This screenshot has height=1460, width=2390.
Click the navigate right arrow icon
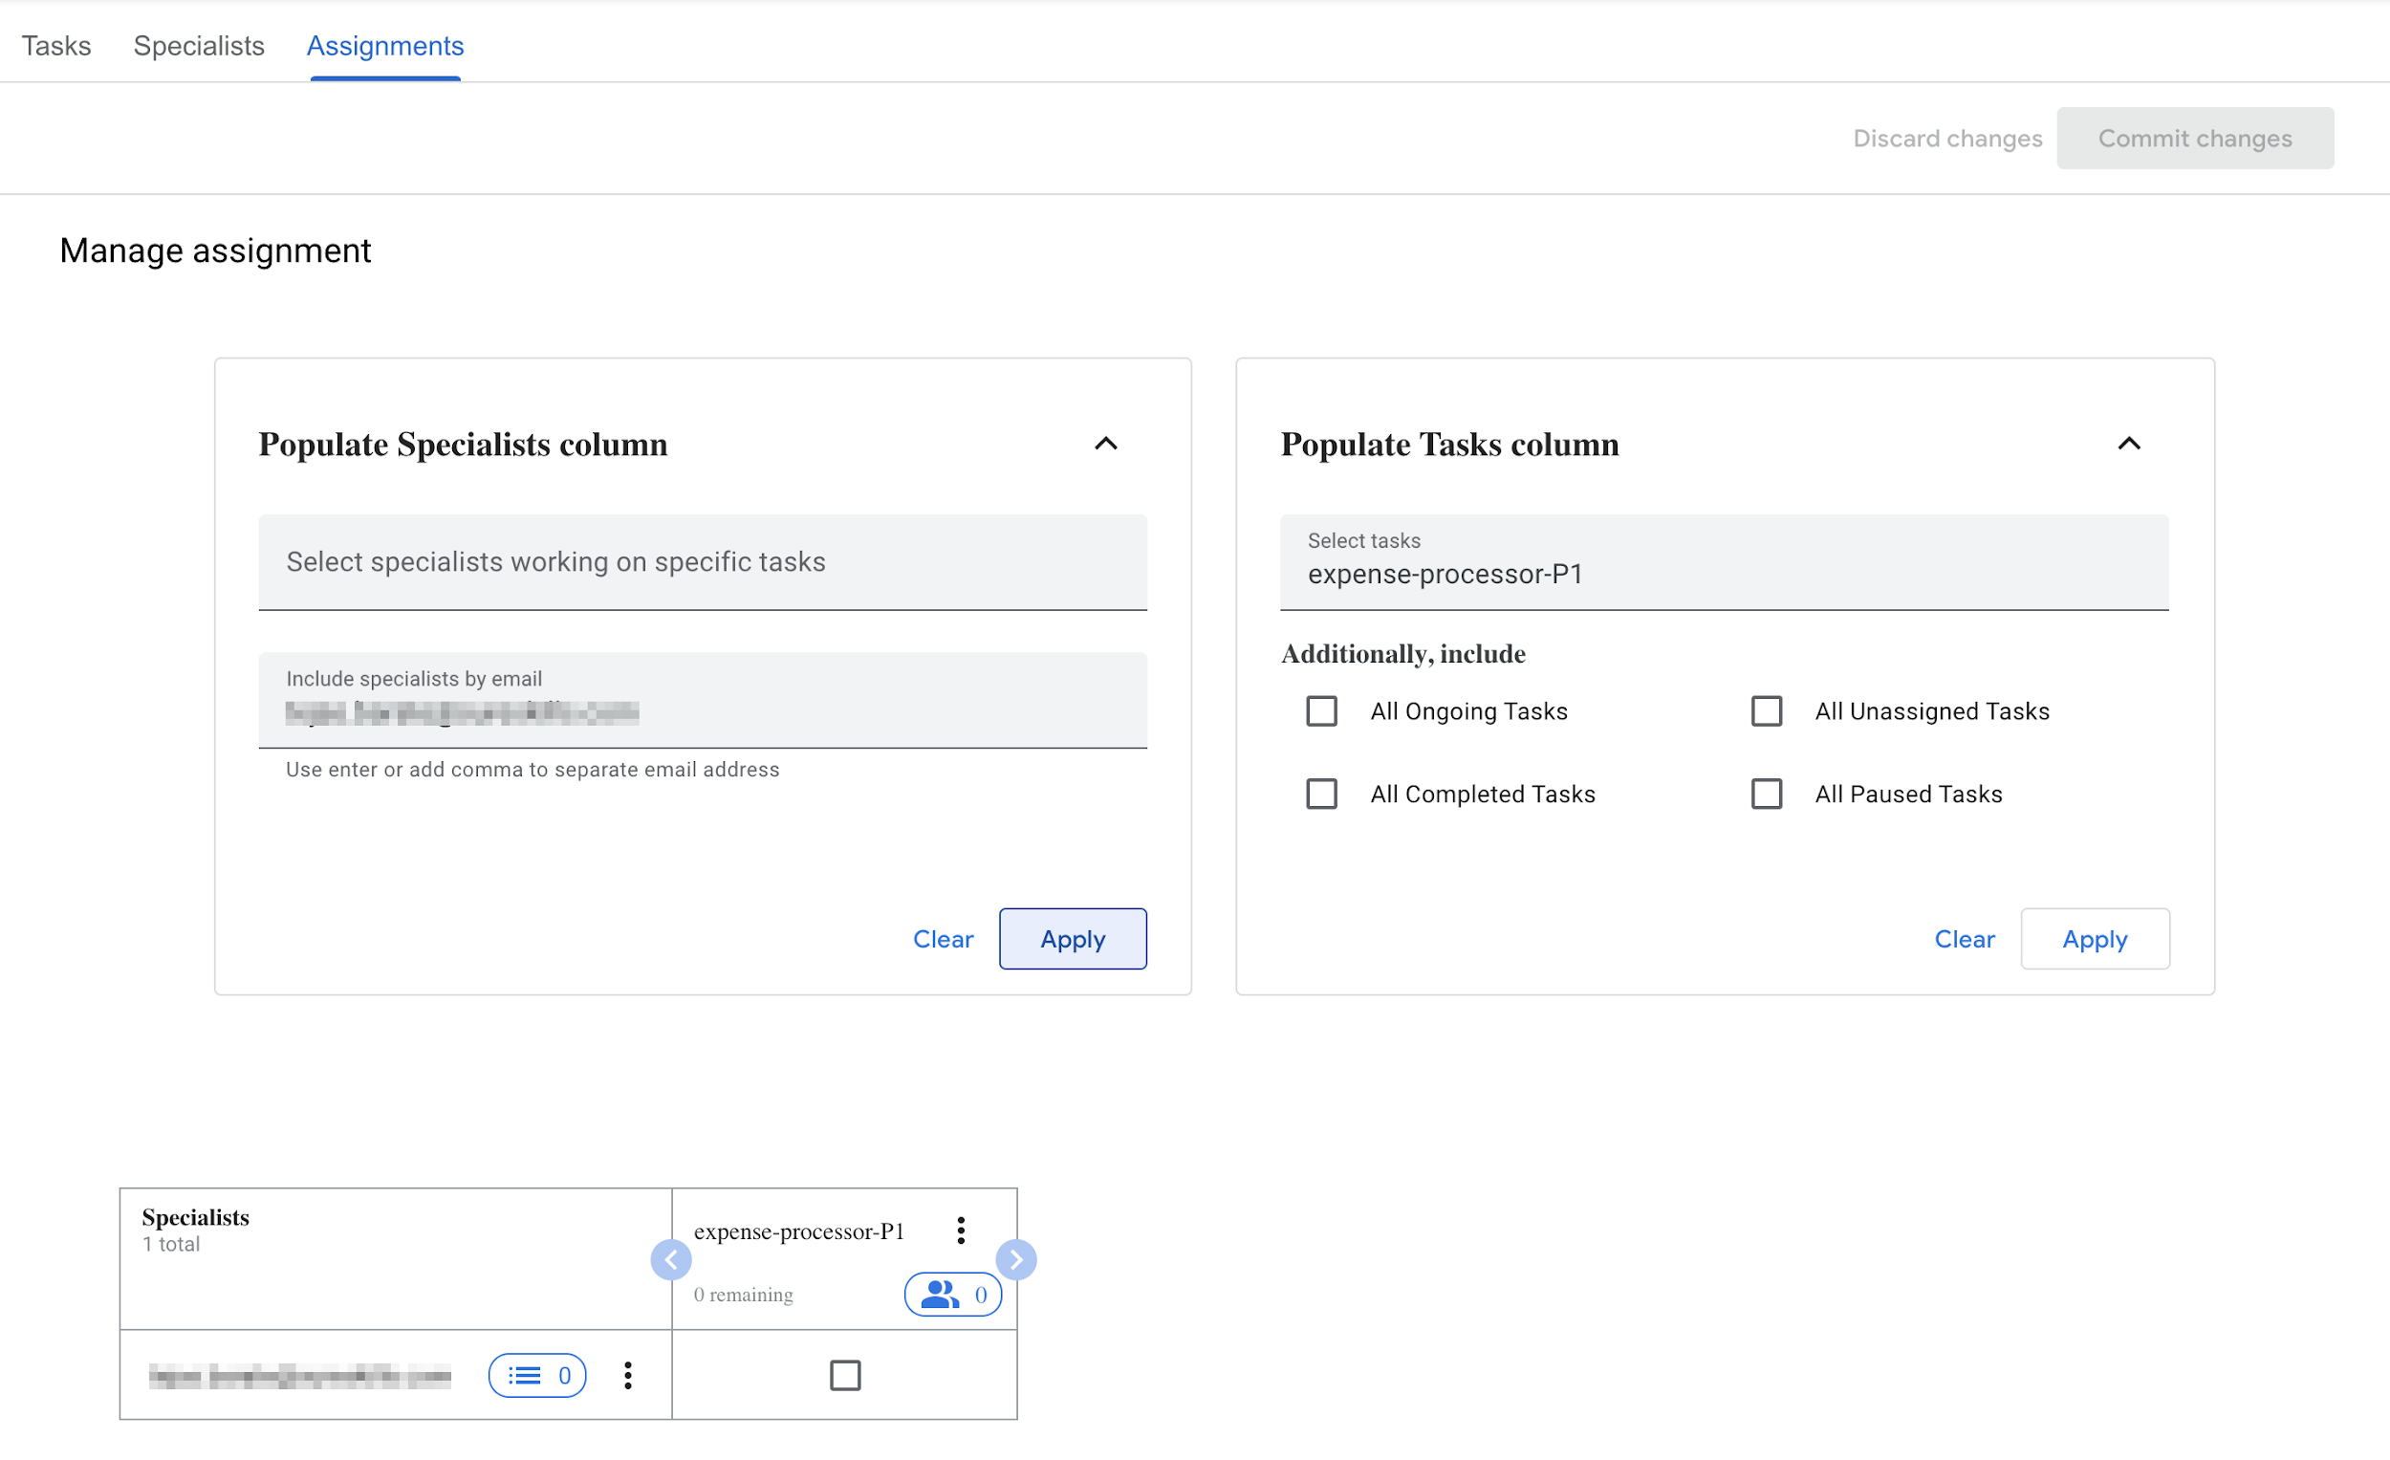click(1017, 1260)
